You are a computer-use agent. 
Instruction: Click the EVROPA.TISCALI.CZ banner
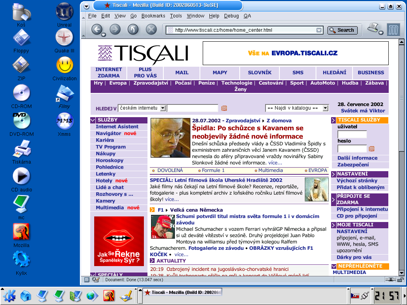295,53
